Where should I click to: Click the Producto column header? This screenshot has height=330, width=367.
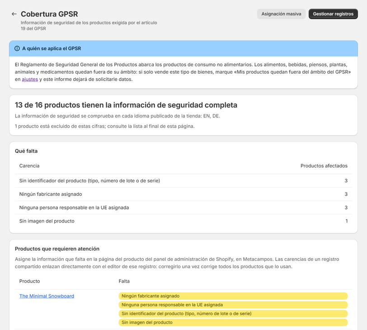[29, 281]
